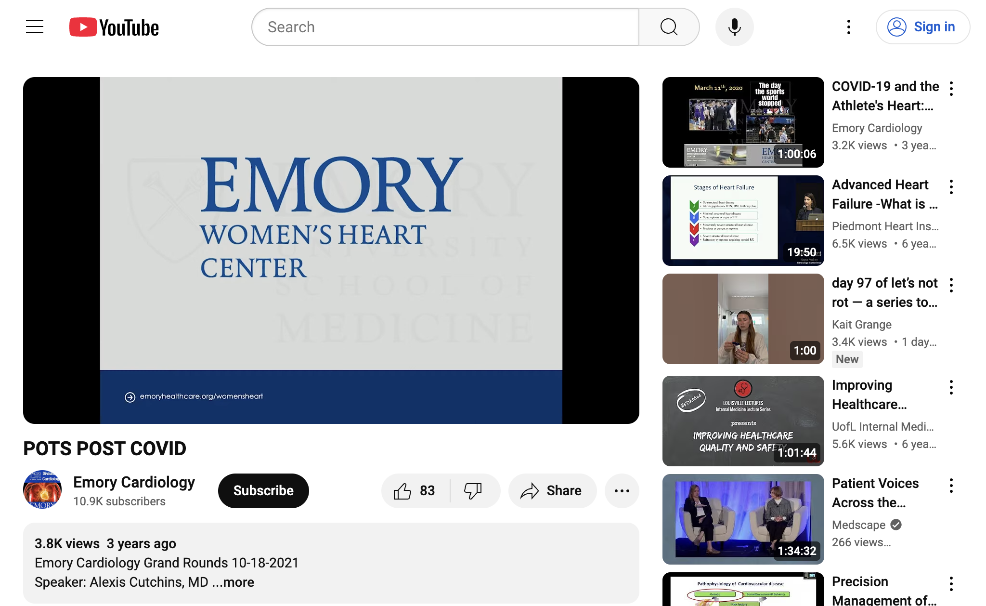Open Emory Cardiology channel avatar
The width and height of the screenshot is (986, 606).
(42, 489)
